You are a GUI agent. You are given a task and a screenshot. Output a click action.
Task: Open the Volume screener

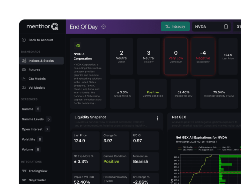27,149
